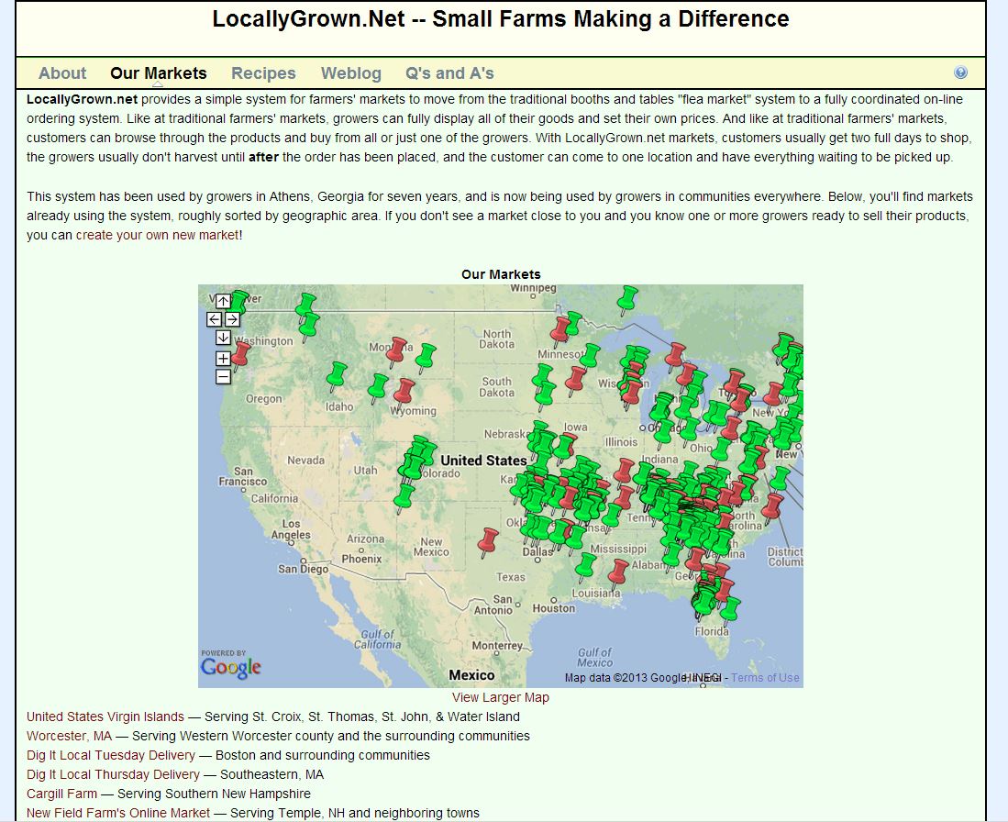Open the Cargill Farm market link

61,794
